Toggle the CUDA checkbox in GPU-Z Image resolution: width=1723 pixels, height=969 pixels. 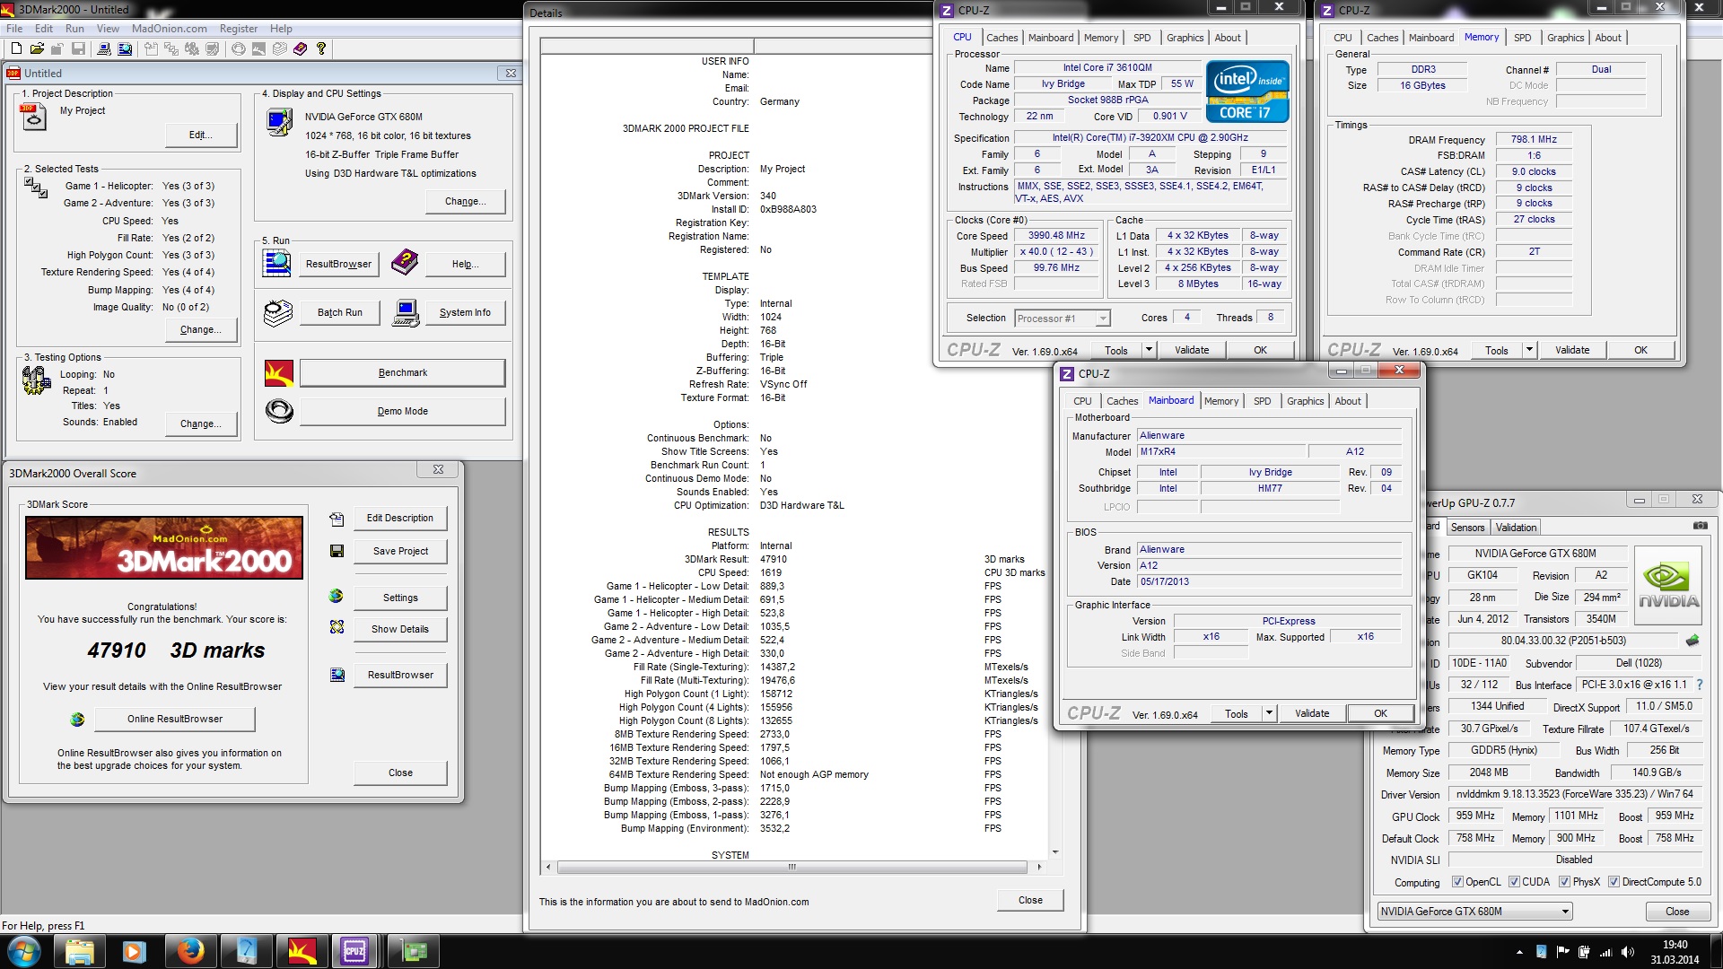click(1514, 882)
